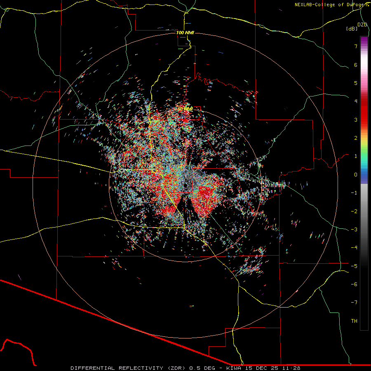
Task: Click the 2 value on the scale
Action: click(x=356, y=138)
